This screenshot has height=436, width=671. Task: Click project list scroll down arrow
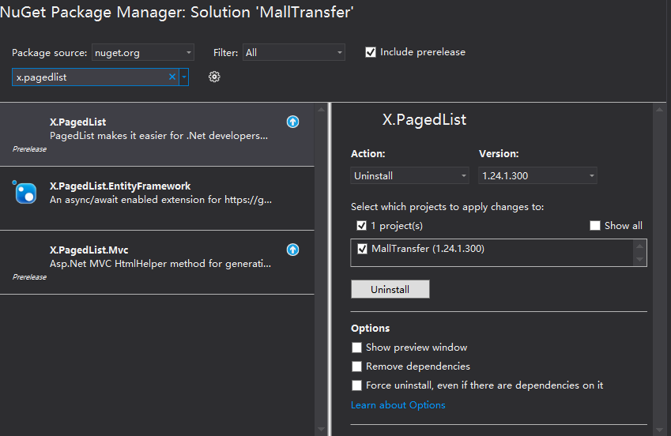point(639,259)
